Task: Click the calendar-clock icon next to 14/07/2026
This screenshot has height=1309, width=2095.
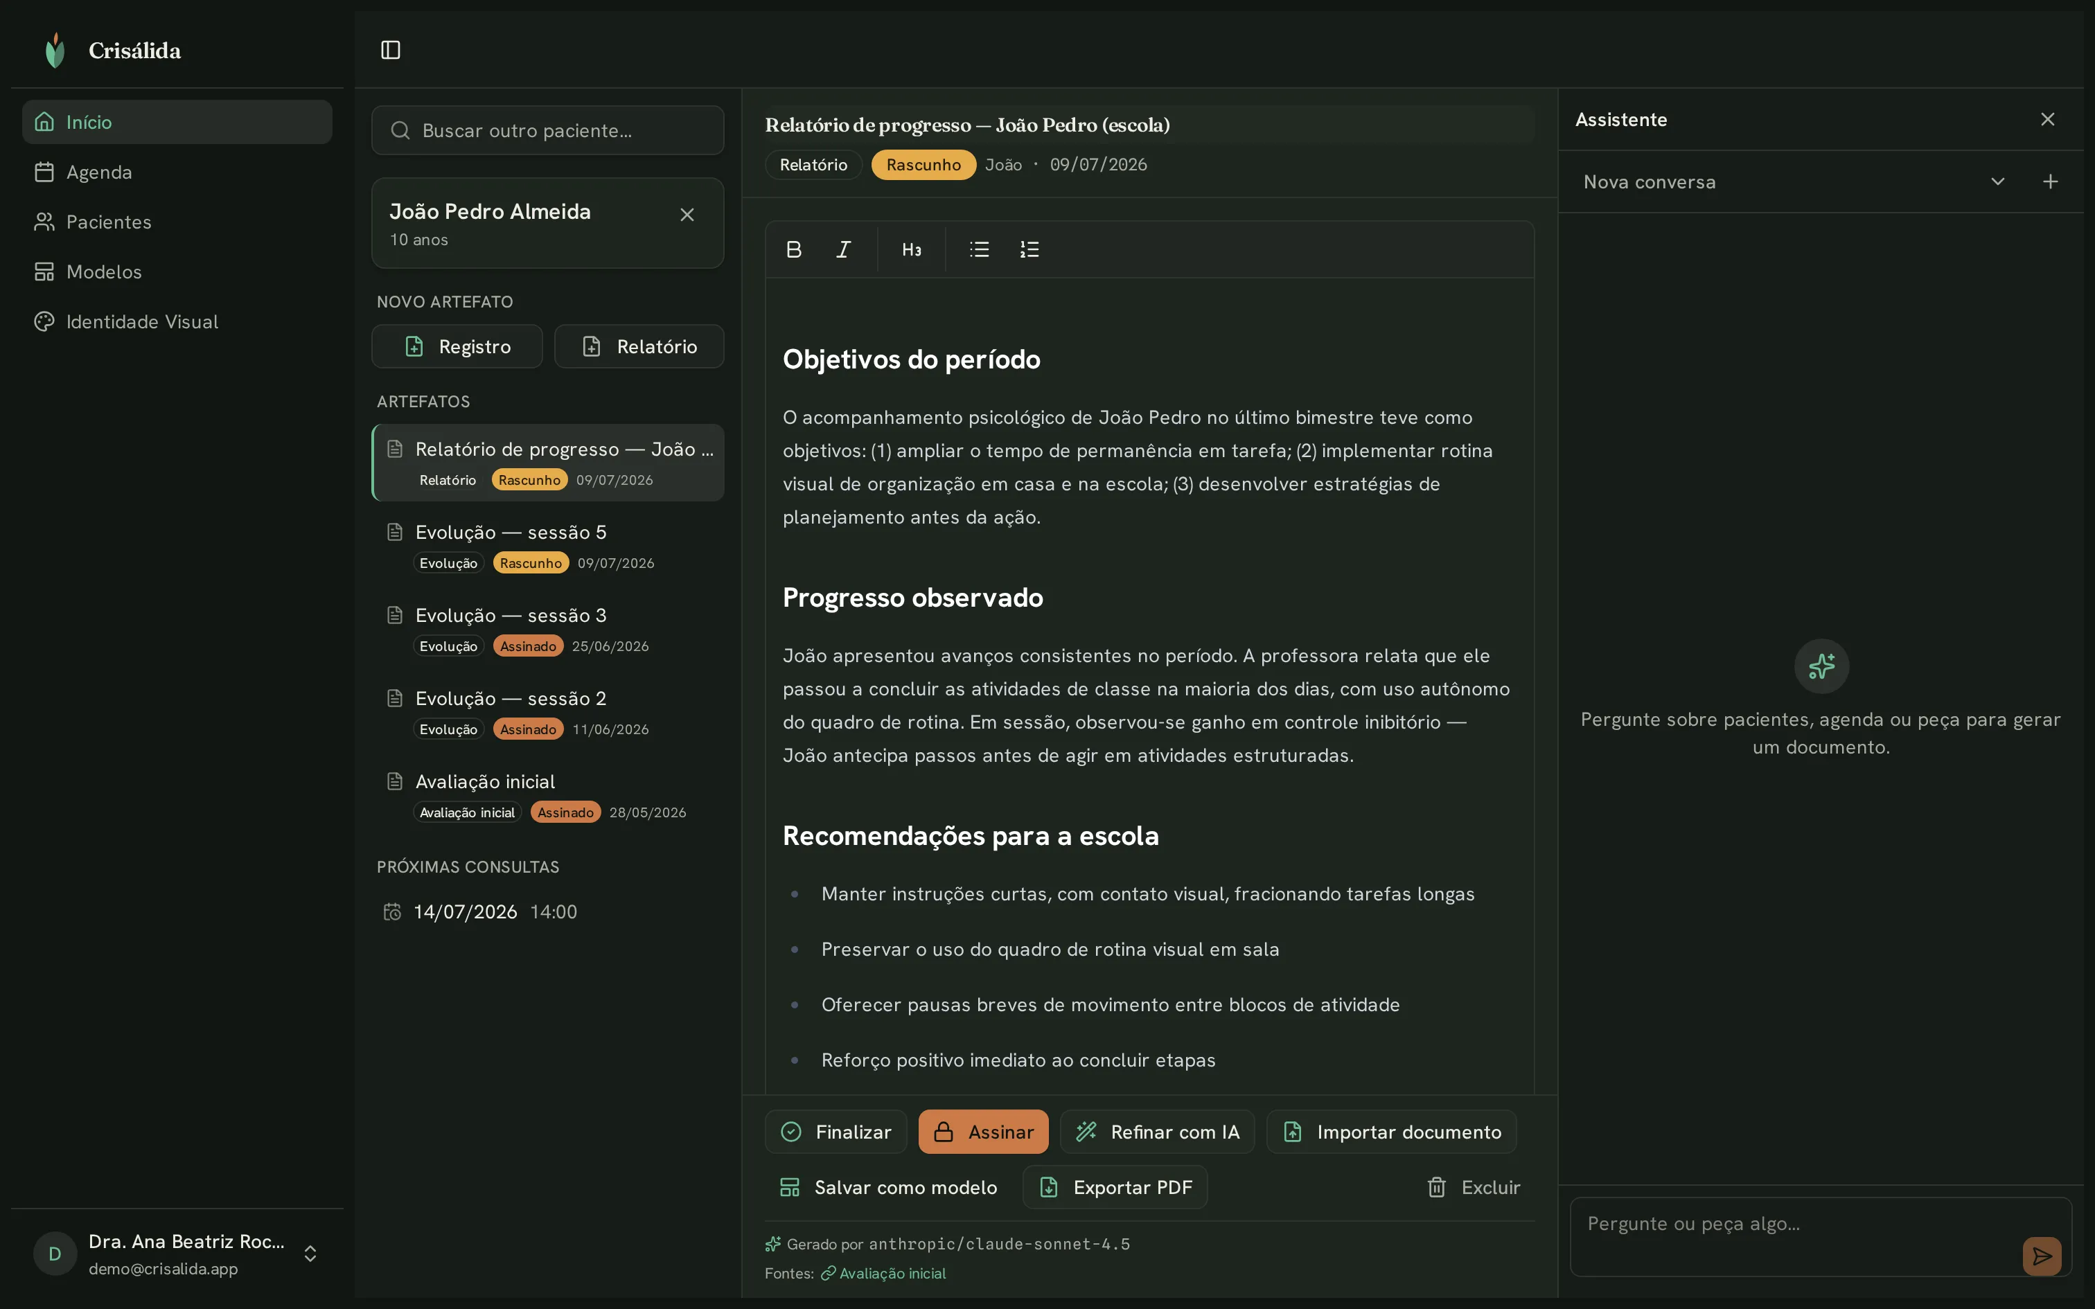Action: pos(392,911)
